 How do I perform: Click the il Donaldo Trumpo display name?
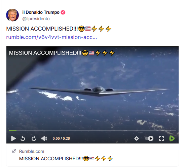pos(41,12)
